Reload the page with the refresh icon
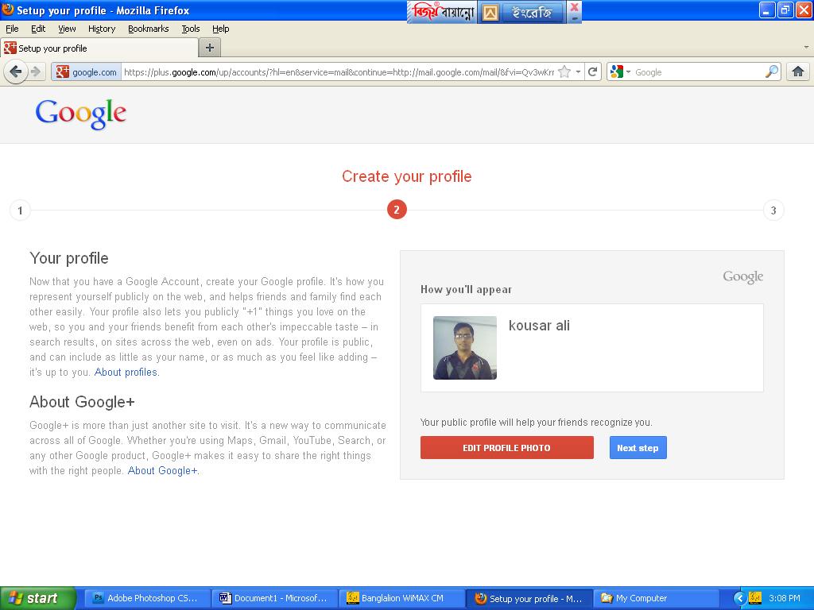The image size is (814, 610). pyautogui.click(x=592, y=71)
